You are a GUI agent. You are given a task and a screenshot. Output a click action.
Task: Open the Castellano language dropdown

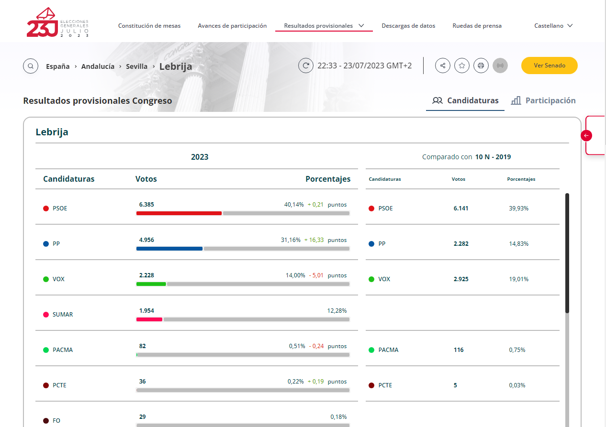click(553, 26)
